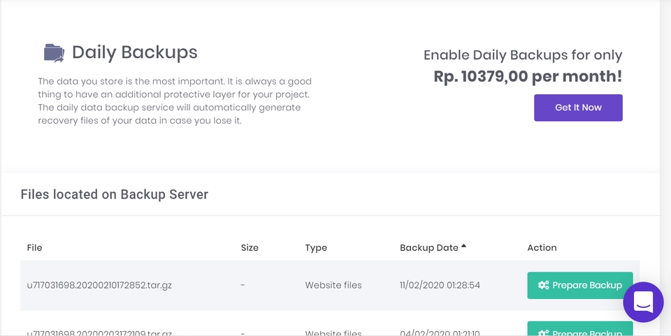Click the Daily Backups heading
Screen dimensions: 671x336
(135, 52)
